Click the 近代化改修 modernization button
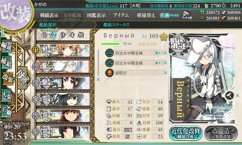This screenshot has width=242, height=145. pyautogui.click(x=186, y=133)
